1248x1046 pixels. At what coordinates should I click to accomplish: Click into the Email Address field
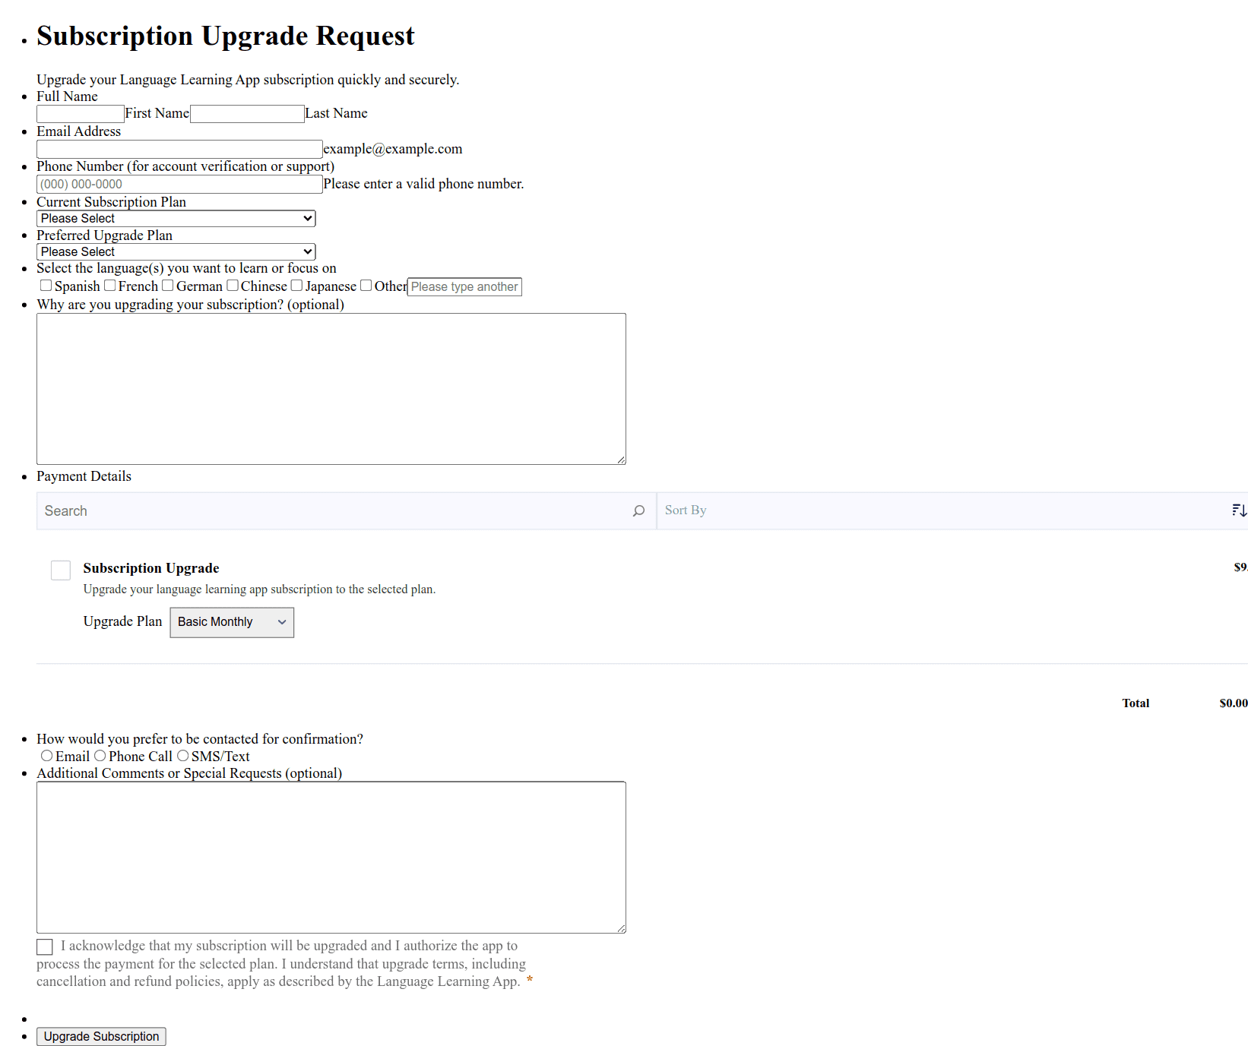179,149
